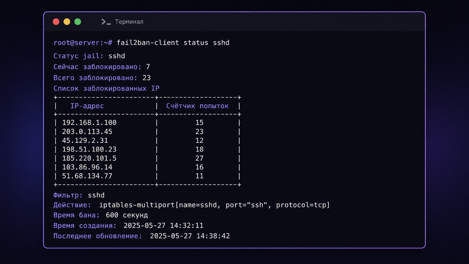Click the currently blocked value "7"

pyautogui.click(x=148, y=67)
